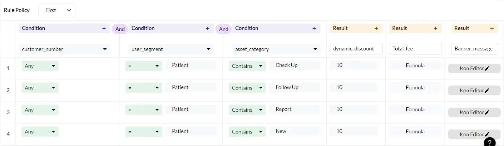The height and width of the screenshot is (146, 504).
Task: Edit the Check Up value field
Action: click(295, 65)
